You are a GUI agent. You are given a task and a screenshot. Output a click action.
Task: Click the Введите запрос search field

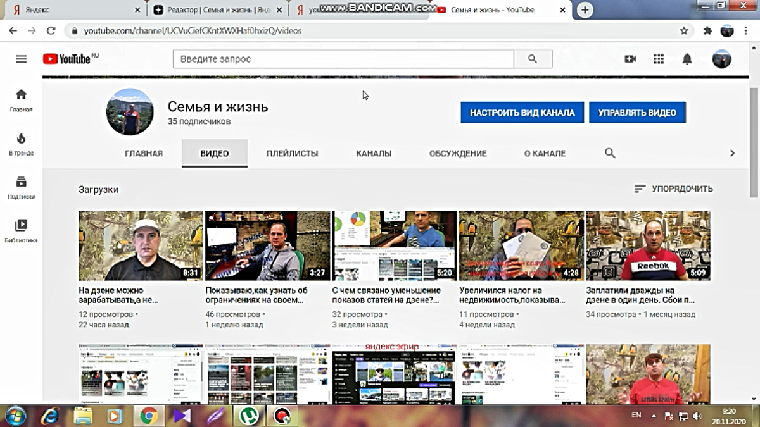[x=343, y=59]
